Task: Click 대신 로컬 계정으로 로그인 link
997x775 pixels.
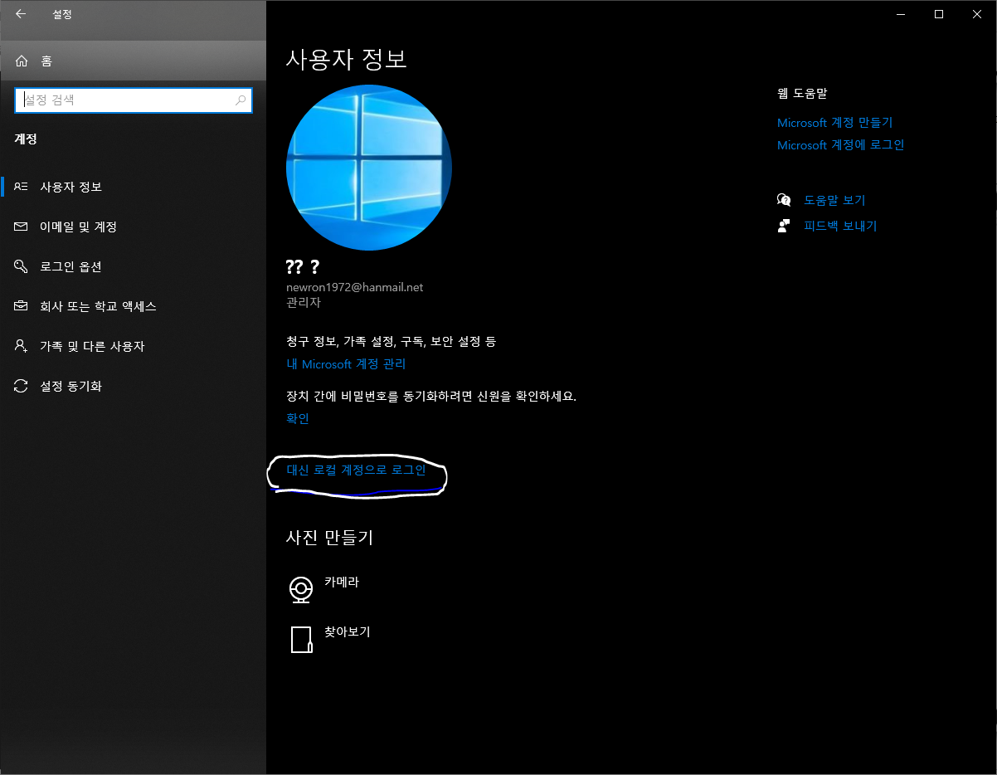Action: (356, 470)
